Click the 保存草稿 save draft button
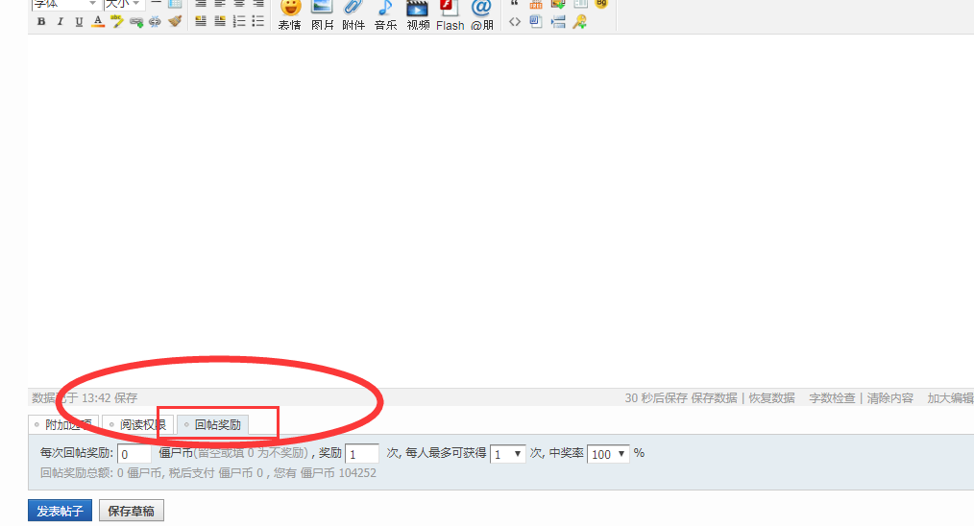 (131, 511)
